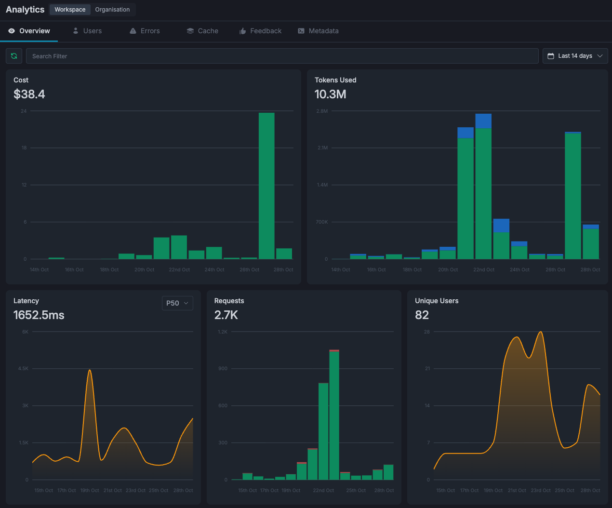The image size is (612, 508).
Task: Click inside the Search Filter field
Action: [x=282, y=56]
